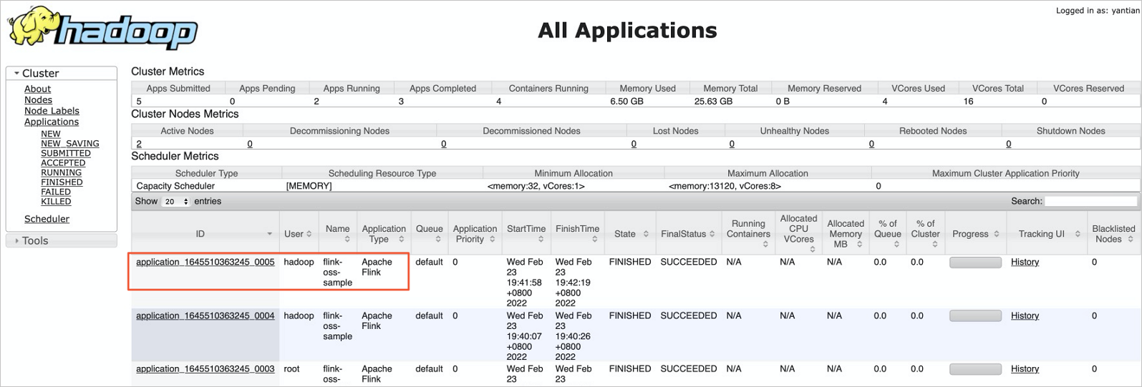The height and width of the screenshot is (387, 1142).
Task: Filter applications by KILLED state
Action: tap(56, 202)
